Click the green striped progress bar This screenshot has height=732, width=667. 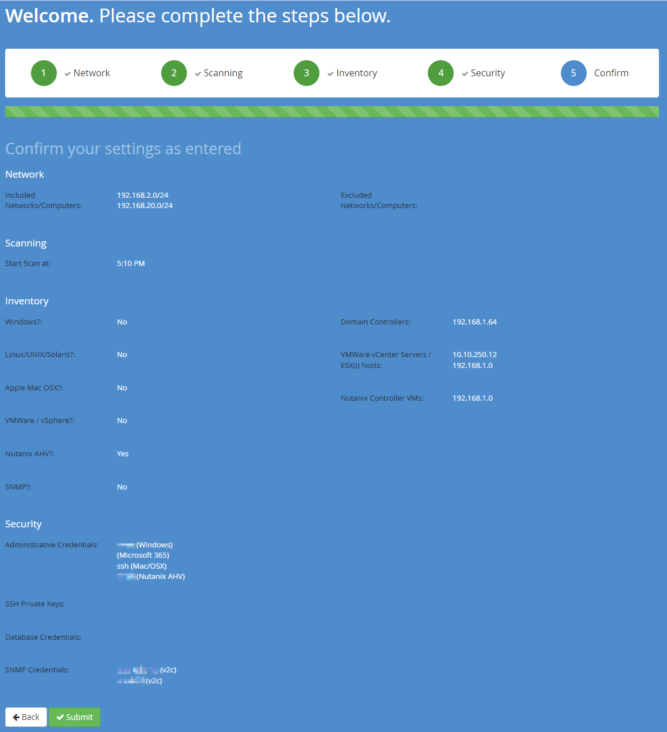coord(333,111)
